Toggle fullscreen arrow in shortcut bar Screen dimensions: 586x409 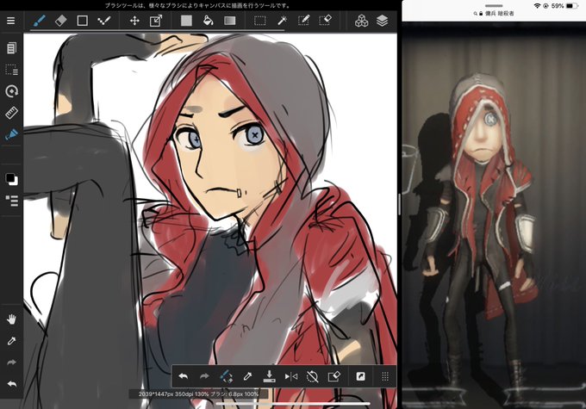click(x=360, y=376)
